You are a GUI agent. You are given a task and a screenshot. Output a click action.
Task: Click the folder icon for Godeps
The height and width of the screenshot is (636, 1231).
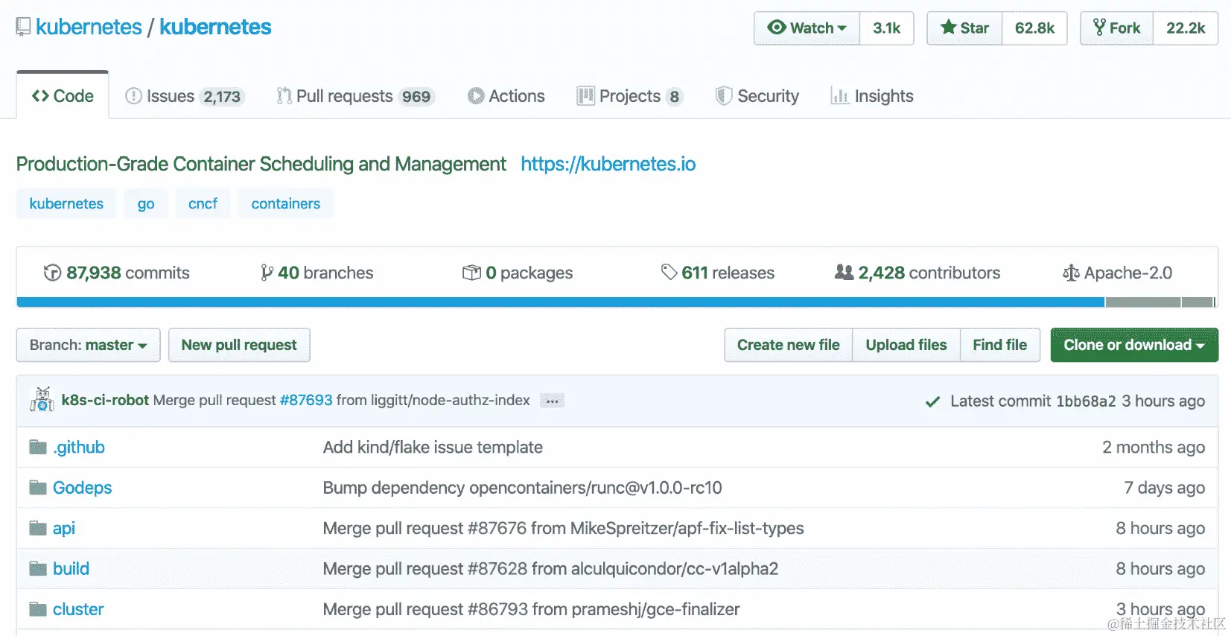click(38, 488)
